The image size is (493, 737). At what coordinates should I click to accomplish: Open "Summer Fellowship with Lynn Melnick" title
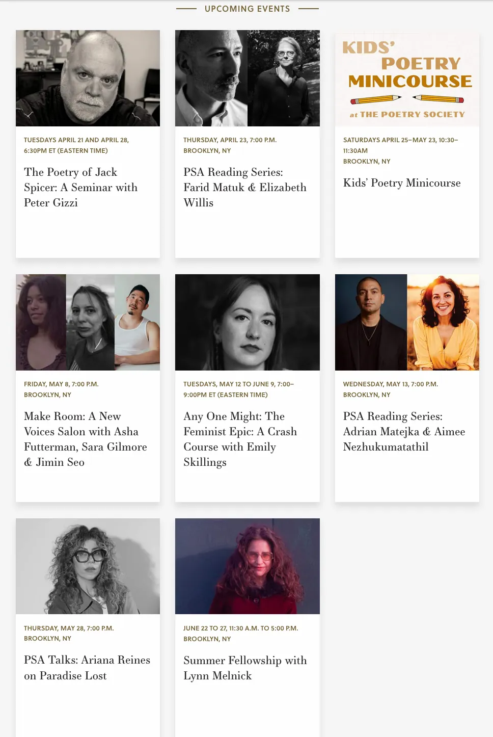(x=245, y=668)
